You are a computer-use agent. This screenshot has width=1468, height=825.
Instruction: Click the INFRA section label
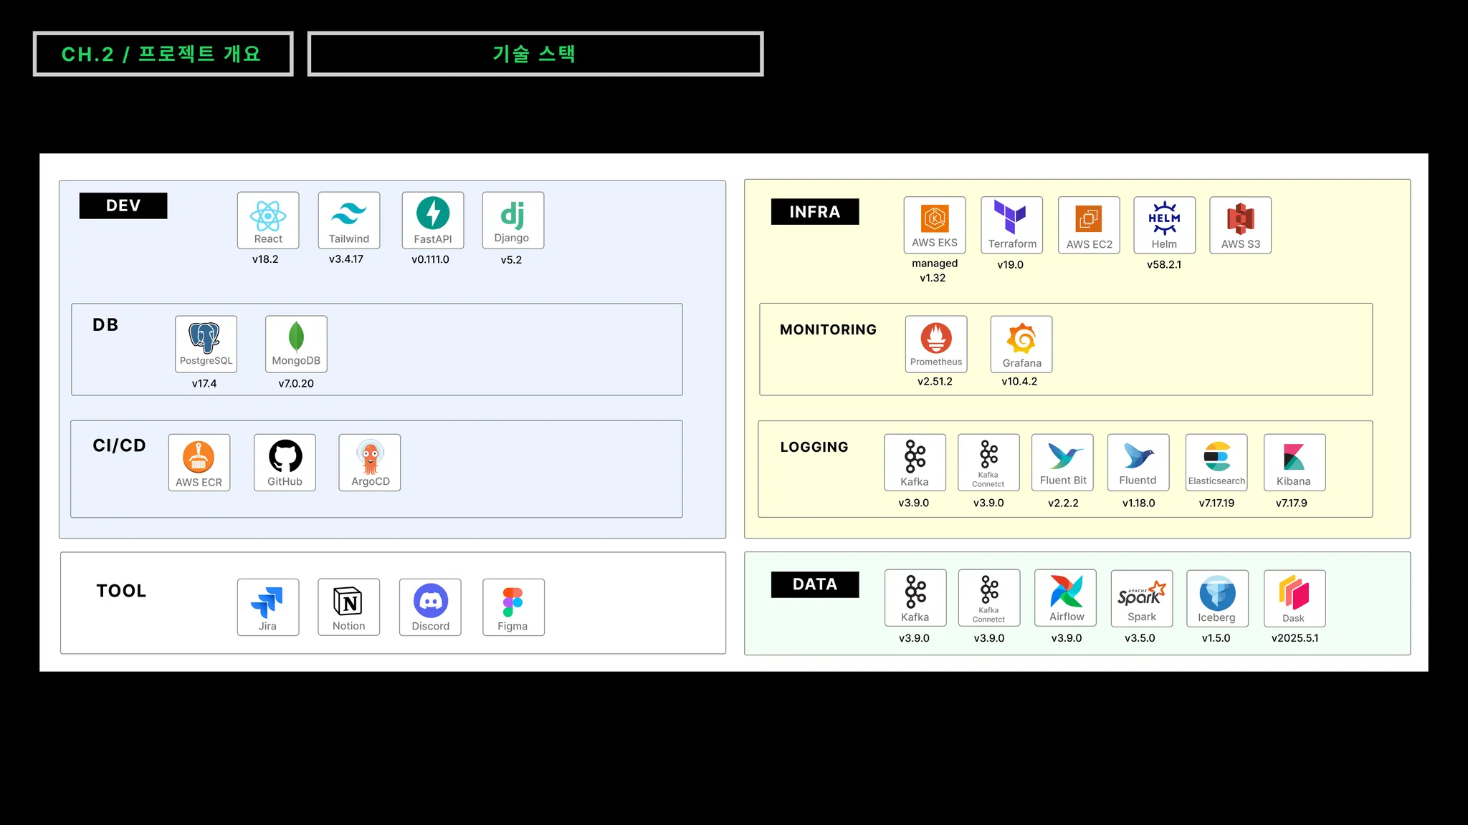click(x=815, y=212)
